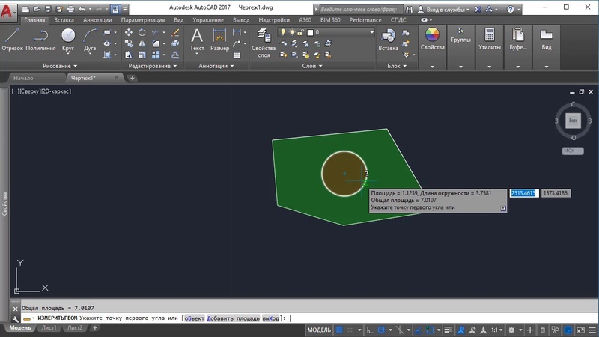The width and height of the screenshot is (599, 337).
Task: Activate the Текст text tool
Action: (197, 40)
